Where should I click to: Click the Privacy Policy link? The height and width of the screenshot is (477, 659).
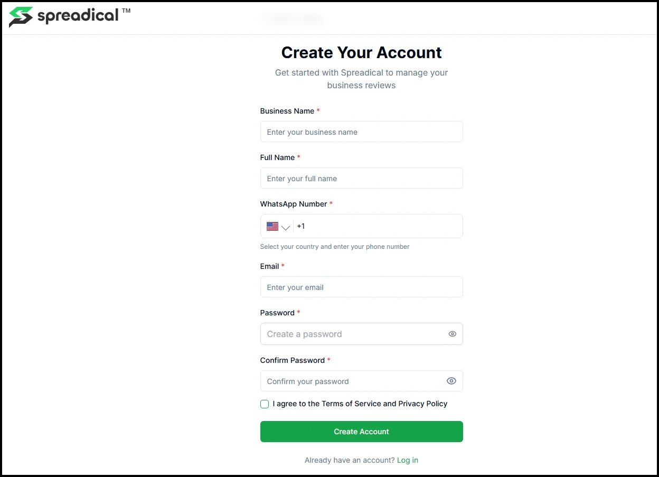(x=422, y=404)
